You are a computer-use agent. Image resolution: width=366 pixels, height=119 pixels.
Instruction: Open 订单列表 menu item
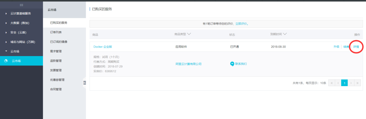pos(56,32)
